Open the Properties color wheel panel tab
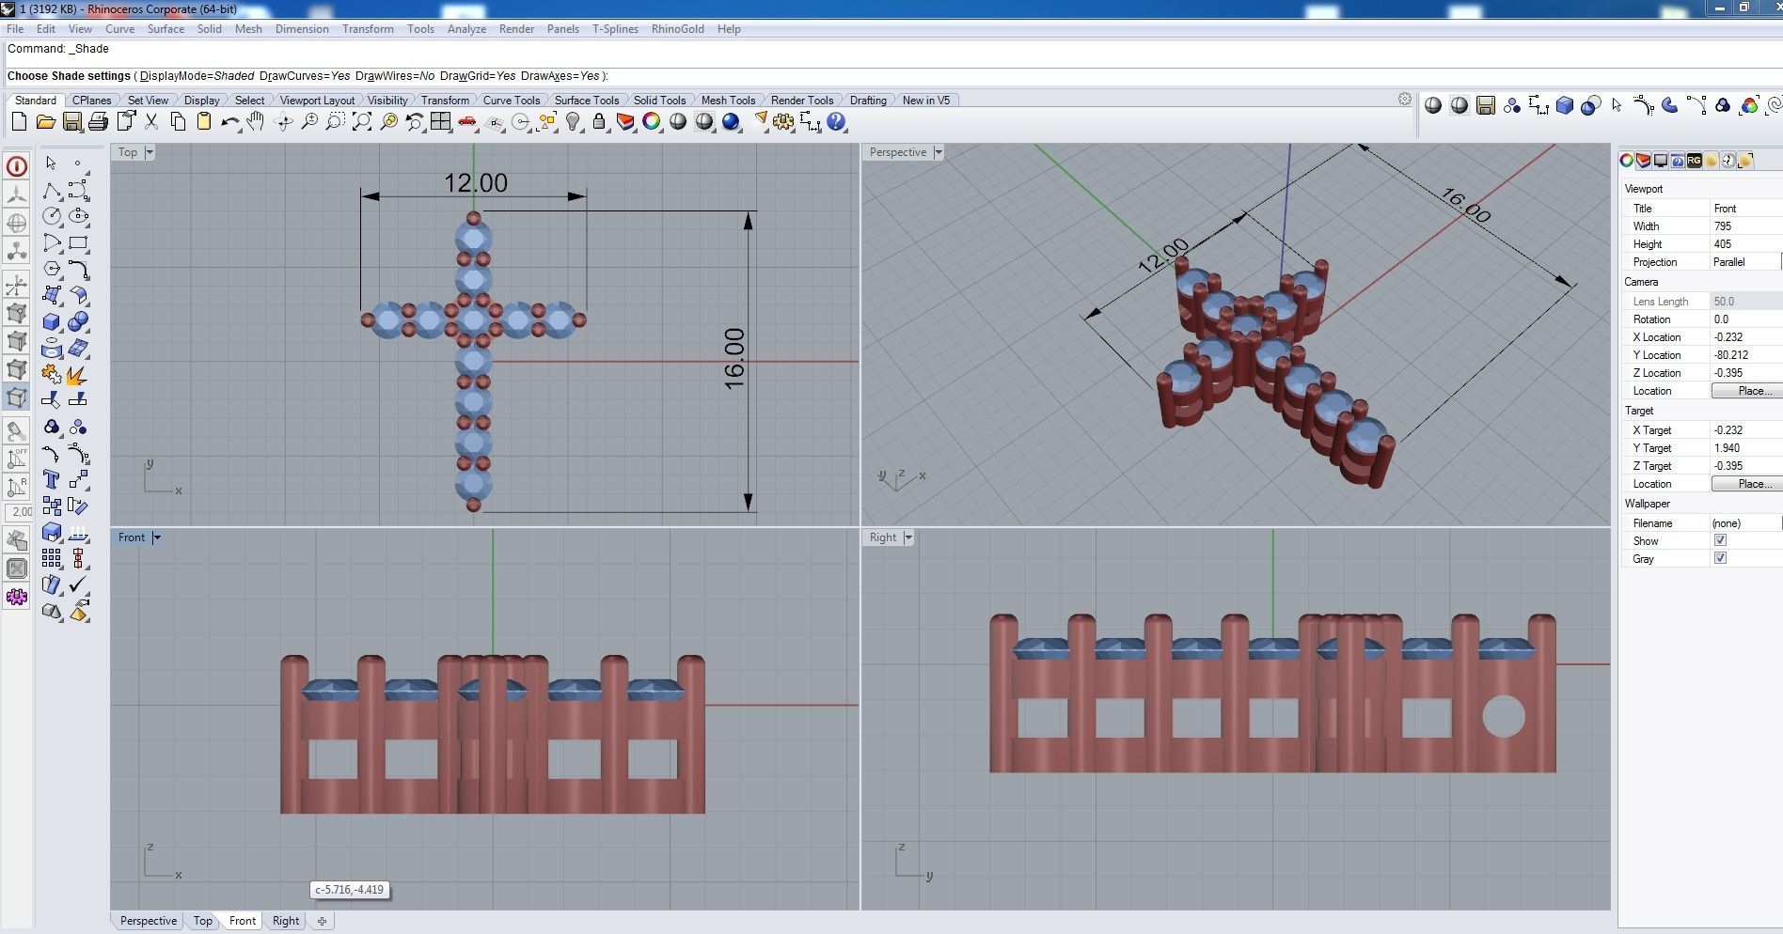 (x=1627, y=161)
